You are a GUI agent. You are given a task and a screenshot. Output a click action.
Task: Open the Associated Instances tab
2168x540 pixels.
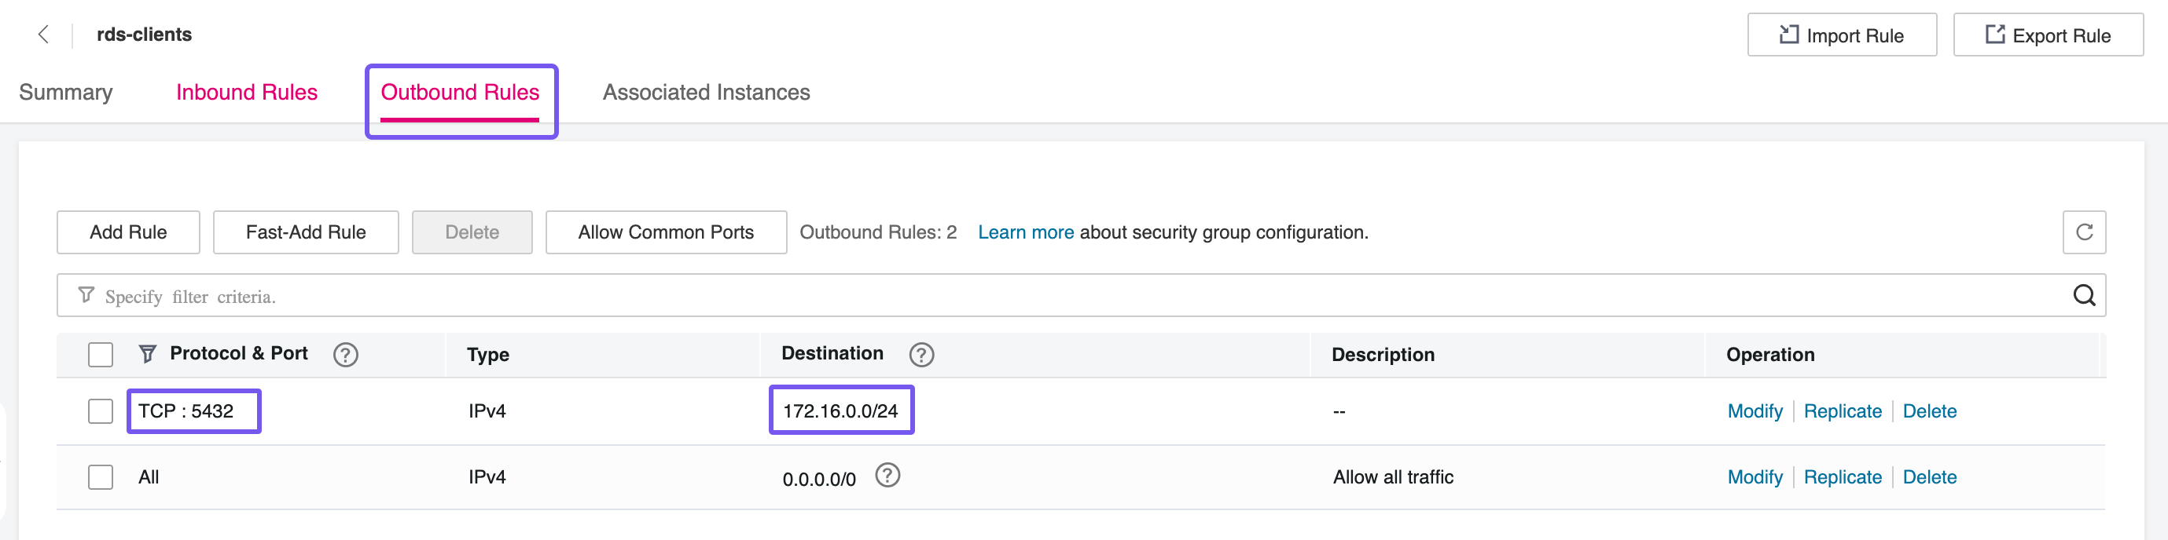tap(705, 93)
